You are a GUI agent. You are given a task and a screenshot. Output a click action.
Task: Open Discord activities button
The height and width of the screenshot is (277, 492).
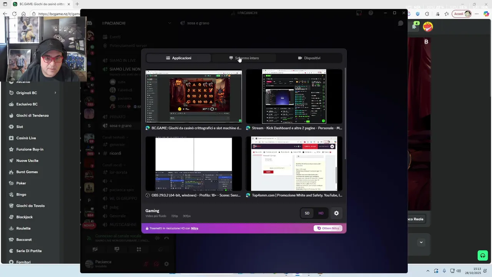point(139,249)
